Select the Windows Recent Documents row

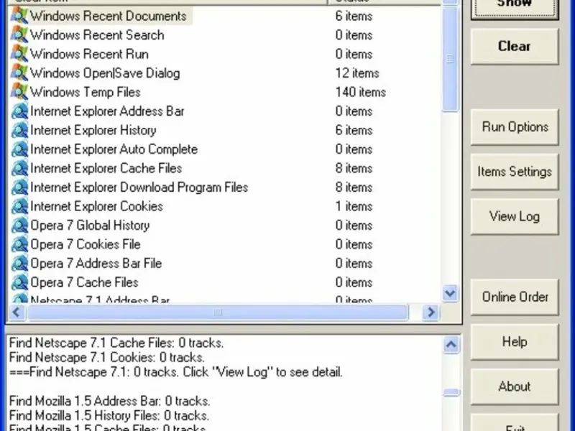tap(224, 16)
